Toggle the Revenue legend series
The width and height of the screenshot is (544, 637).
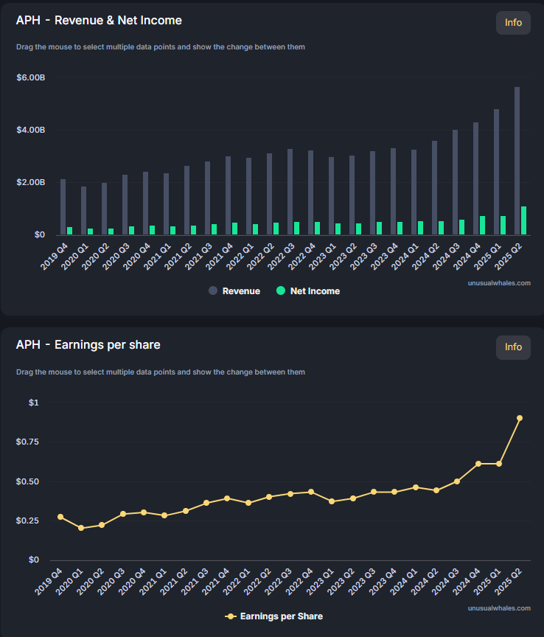tap(241, 291)
